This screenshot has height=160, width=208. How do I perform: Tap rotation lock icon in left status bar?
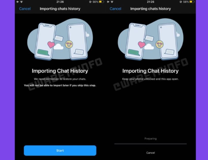[x=90, y=2]
